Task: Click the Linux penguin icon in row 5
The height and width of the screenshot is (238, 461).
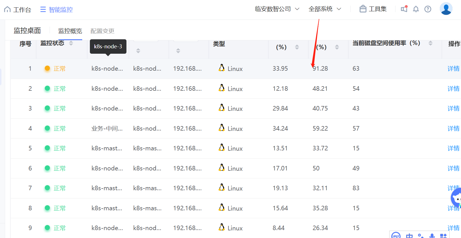Action: (x=222, y=148)
